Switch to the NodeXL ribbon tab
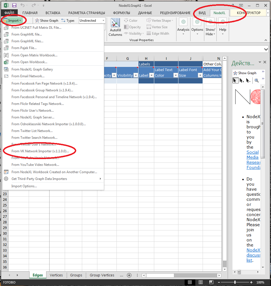Viewport: 271px width, 286px height. point(219,13)
